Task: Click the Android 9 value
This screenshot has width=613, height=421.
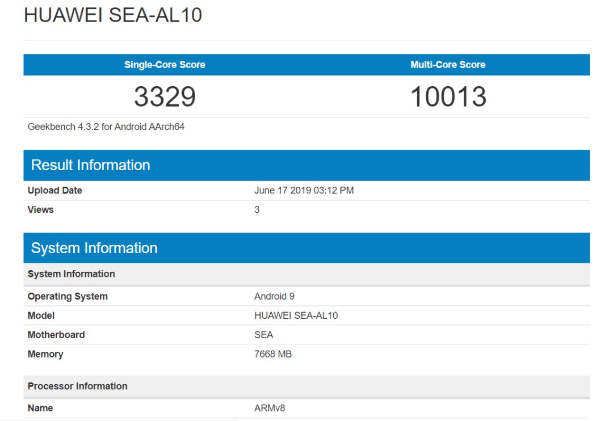Action: pos(274,296)
